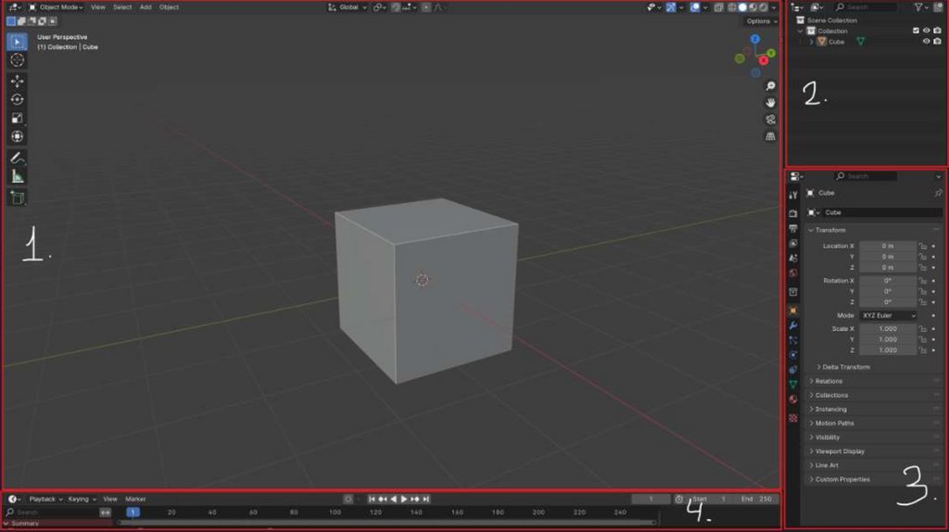Select the Add Cube tool
Screen dimensions: 949x532
point(17,197)
